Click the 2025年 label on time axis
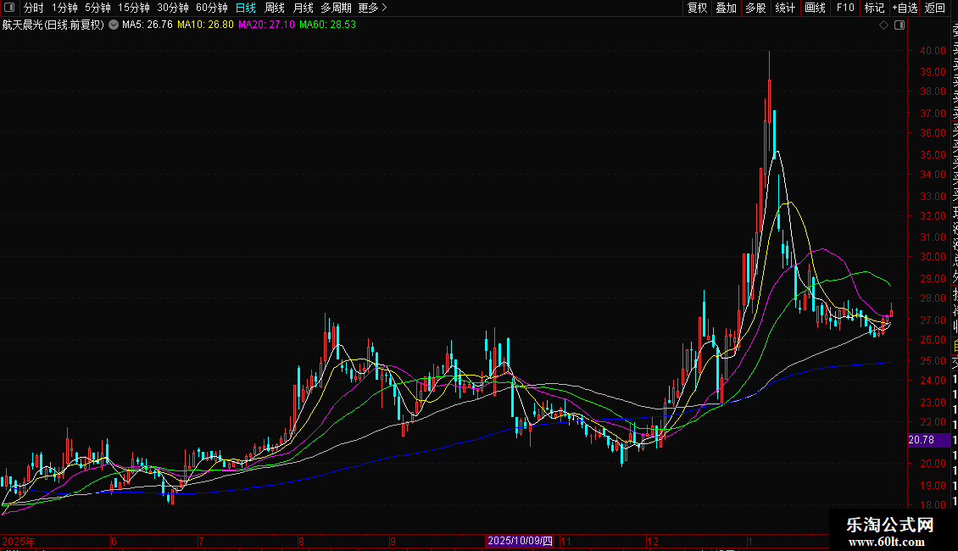 pyautogui.click(x=19, y=541)
